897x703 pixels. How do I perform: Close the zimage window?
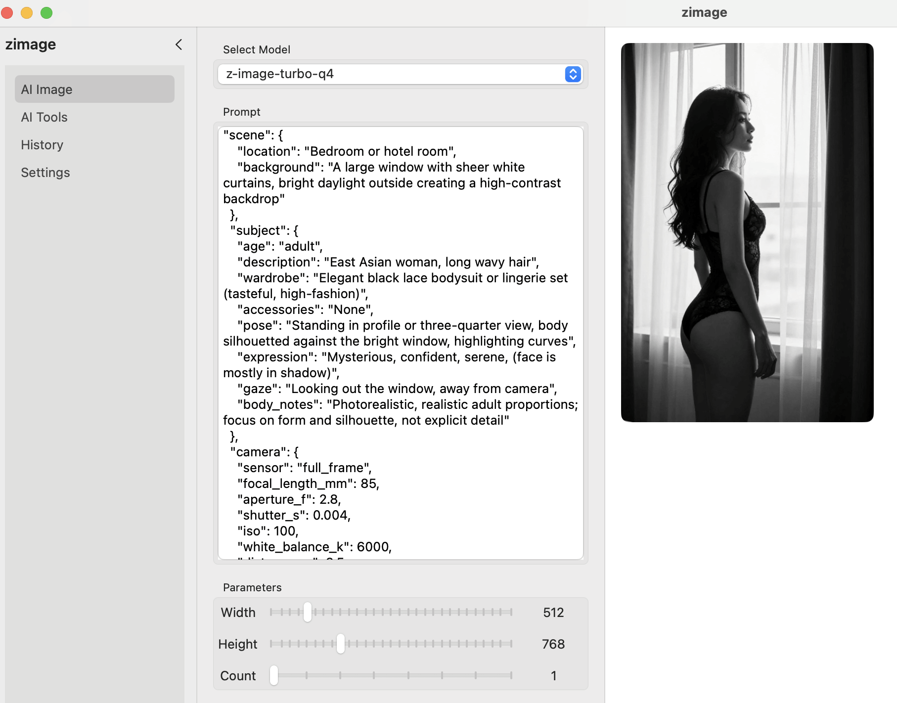tap(7, 13)
